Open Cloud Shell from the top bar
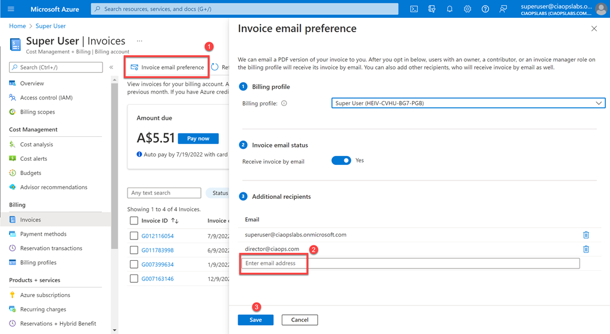Viewport: 610px width, 334px height. [414, 9]
